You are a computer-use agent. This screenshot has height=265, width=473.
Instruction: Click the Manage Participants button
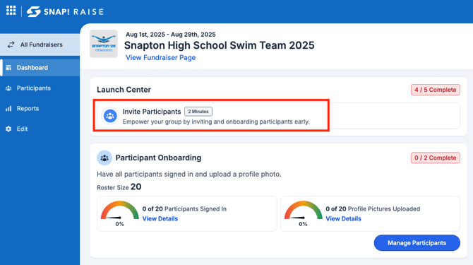(417, 242)
